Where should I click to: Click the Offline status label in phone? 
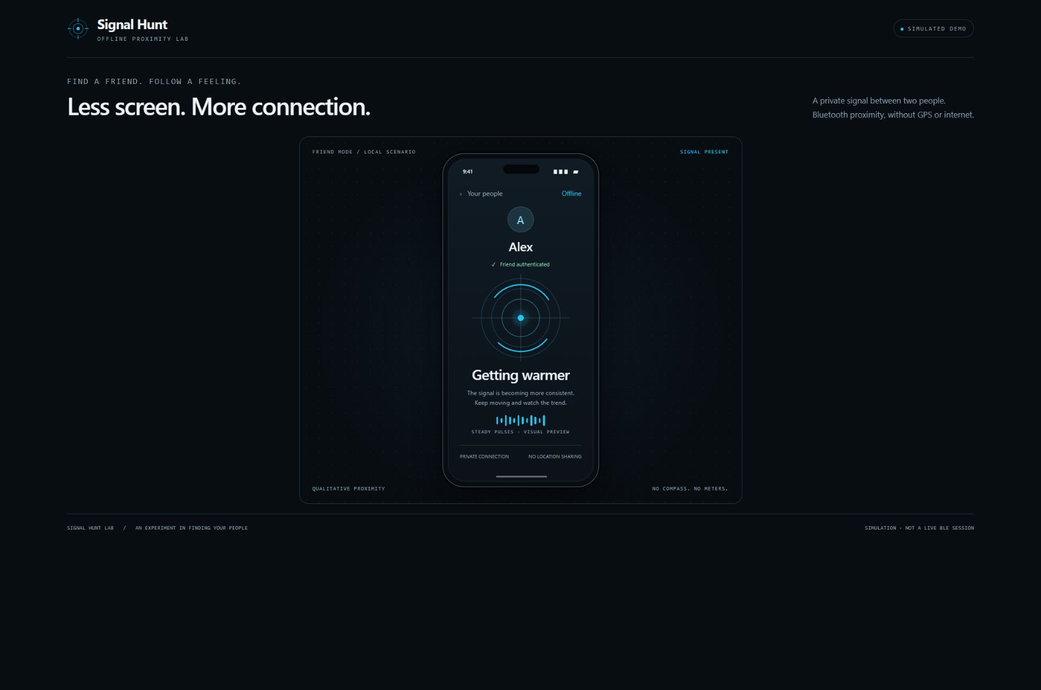coord(572,194)
